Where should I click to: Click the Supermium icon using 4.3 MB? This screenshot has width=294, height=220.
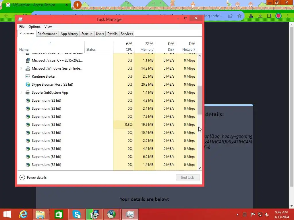pyautogui.click(x=28, y=101)
